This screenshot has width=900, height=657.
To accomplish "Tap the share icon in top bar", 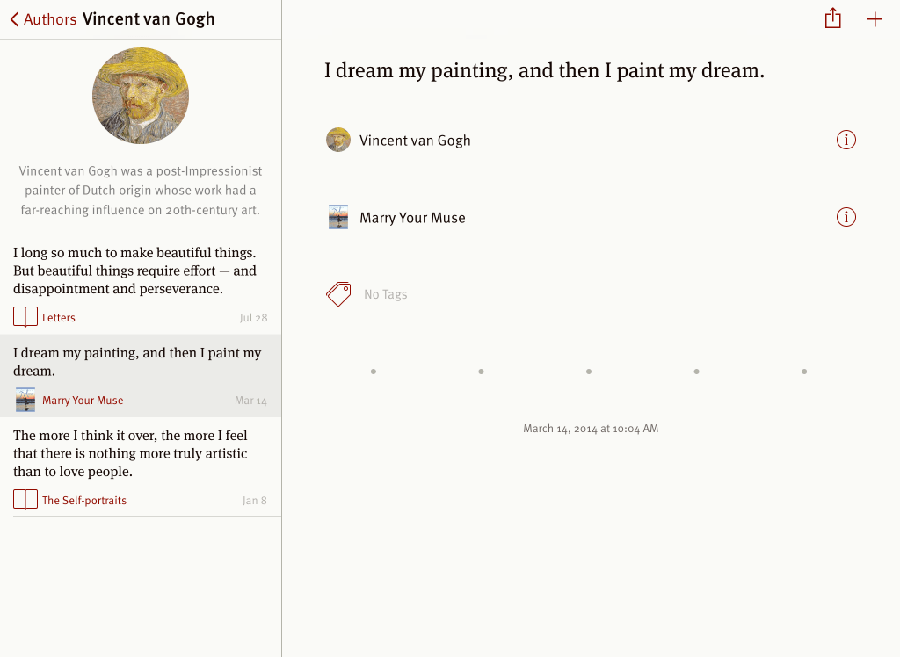I will [833, 18].
